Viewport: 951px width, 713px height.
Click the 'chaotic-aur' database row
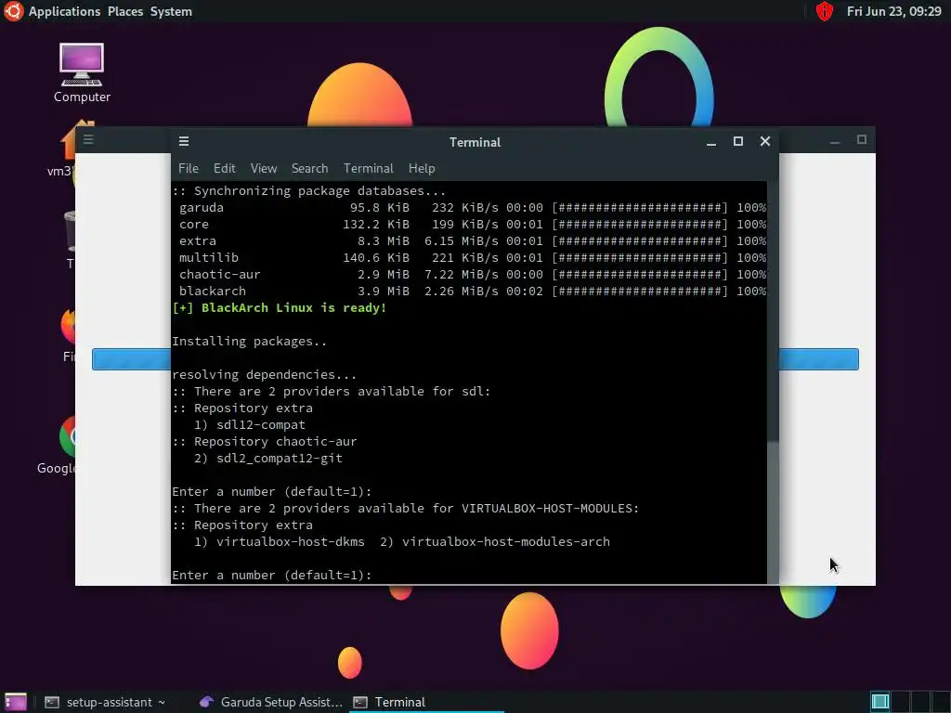(469, 275)
